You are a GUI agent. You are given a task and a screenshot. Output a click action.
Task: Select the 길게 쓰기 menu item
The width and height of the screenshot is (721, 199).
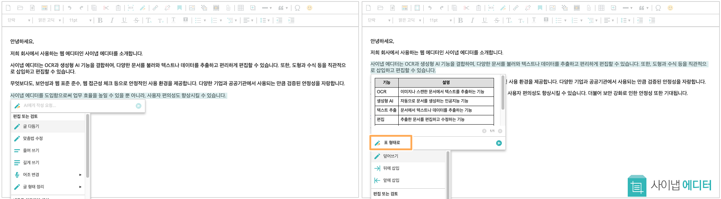(48, 163)
